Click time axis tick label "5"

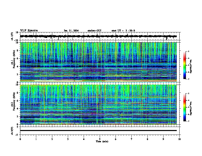pyautogui.click(x=100, y=139)
